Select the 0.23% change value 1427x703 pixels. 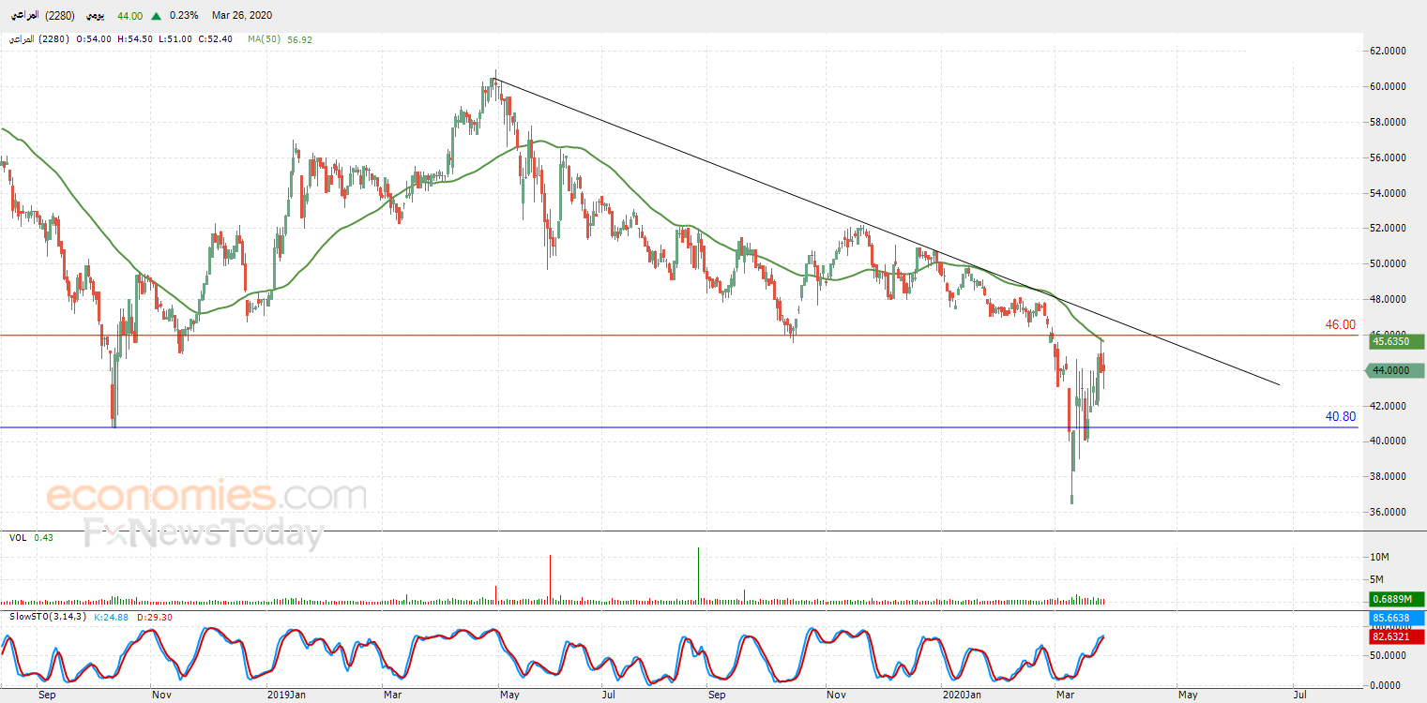(x=184, y=16)
